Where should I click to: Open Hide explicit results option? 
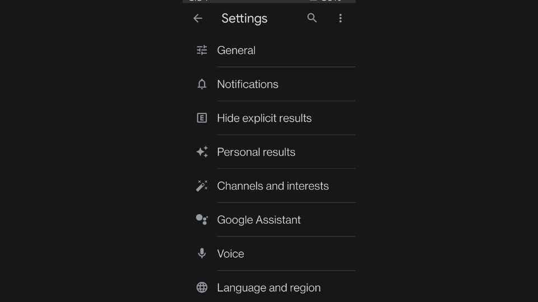270,118
